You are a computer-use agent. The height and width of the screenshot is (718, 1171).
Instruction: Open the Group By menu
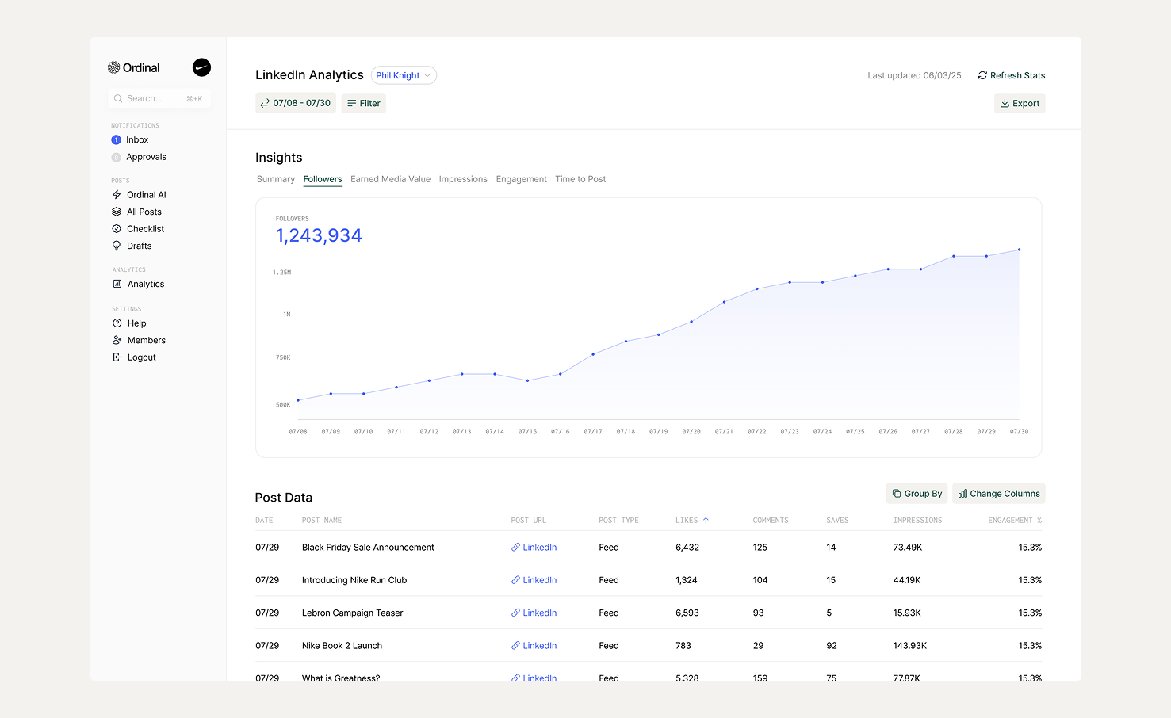917,493
